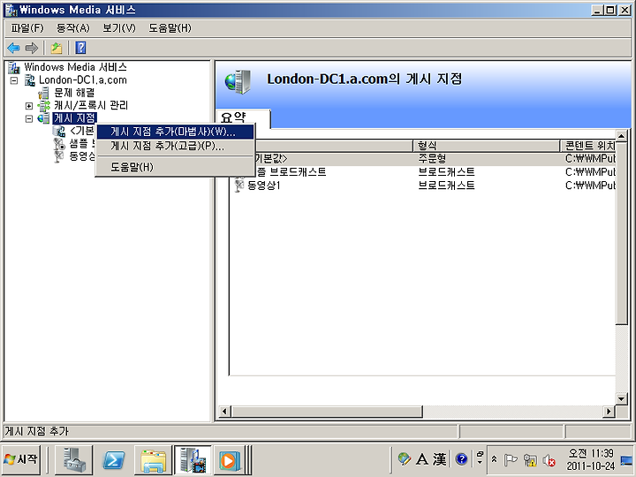Show hidden tray icons chevron
Image resolution: width=636 pixels, height=477 pixels.
coord(494,459)
